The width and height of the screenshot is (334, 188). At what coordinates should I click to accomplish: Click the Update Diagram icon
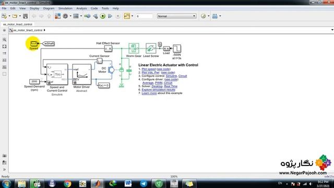(87, 16)
